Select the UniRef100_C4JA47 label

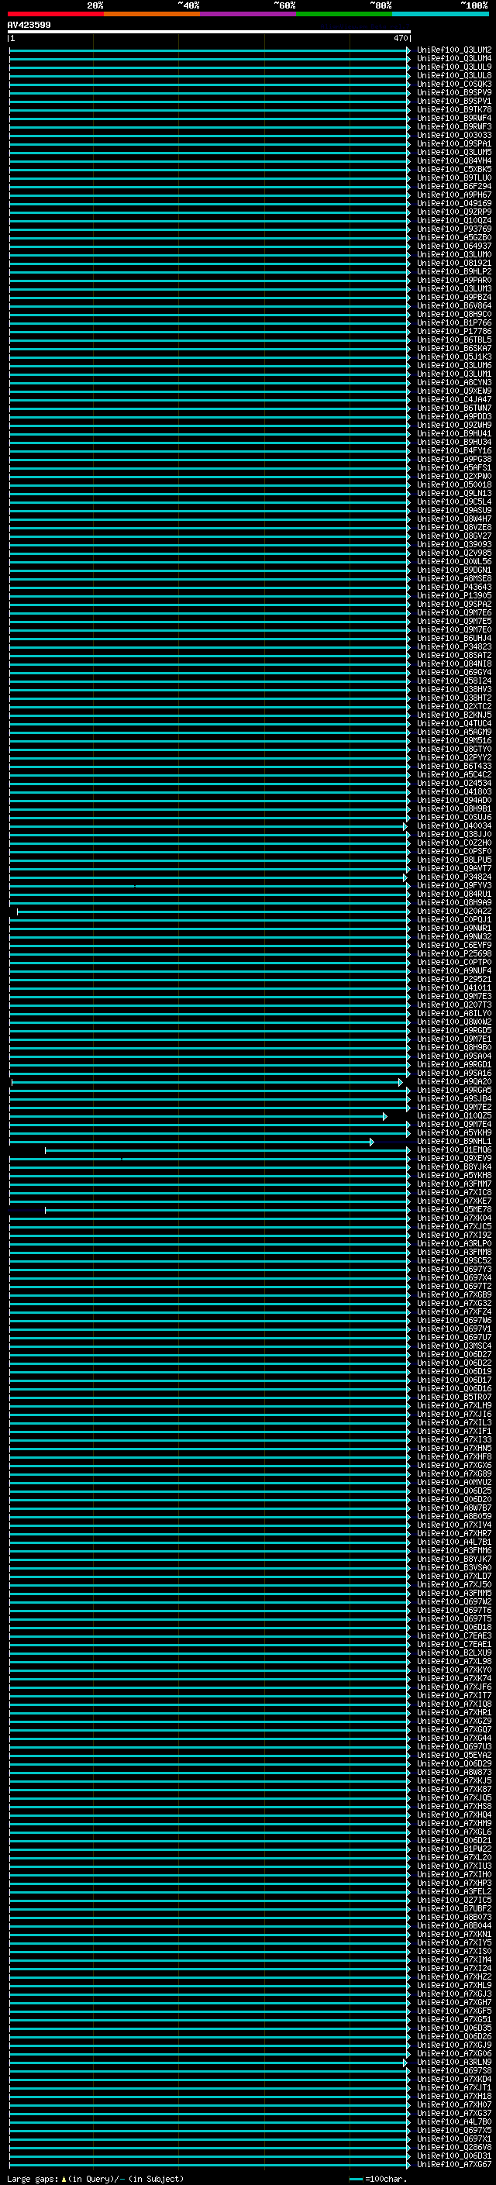(454, 399)
